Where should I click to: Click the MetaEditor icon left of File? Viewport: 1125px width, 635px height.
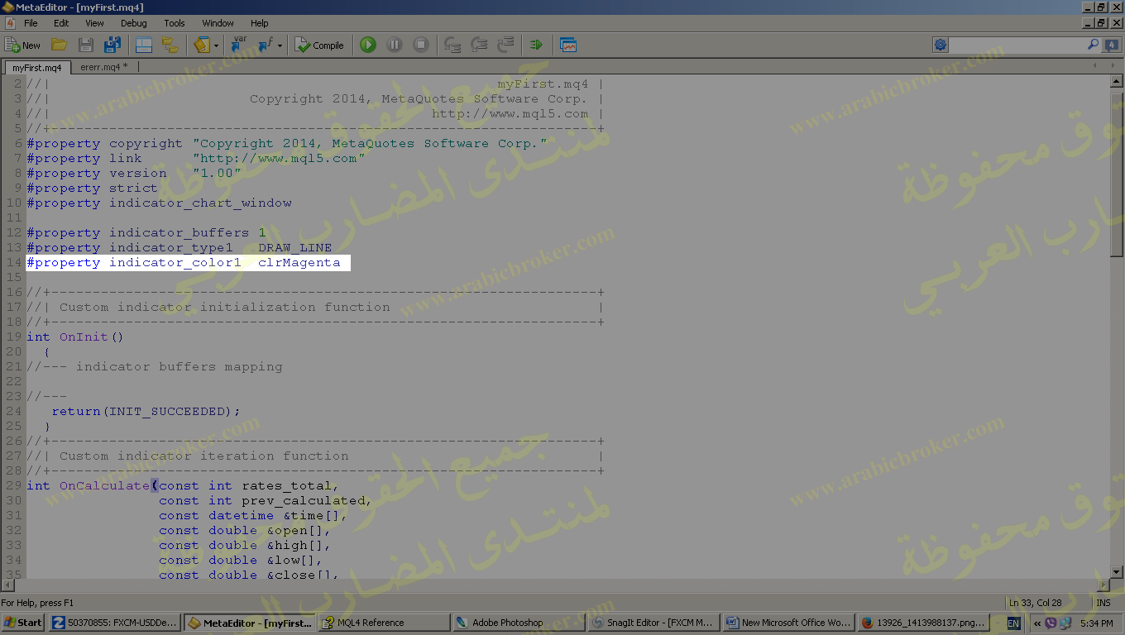[x=9, y=23]
